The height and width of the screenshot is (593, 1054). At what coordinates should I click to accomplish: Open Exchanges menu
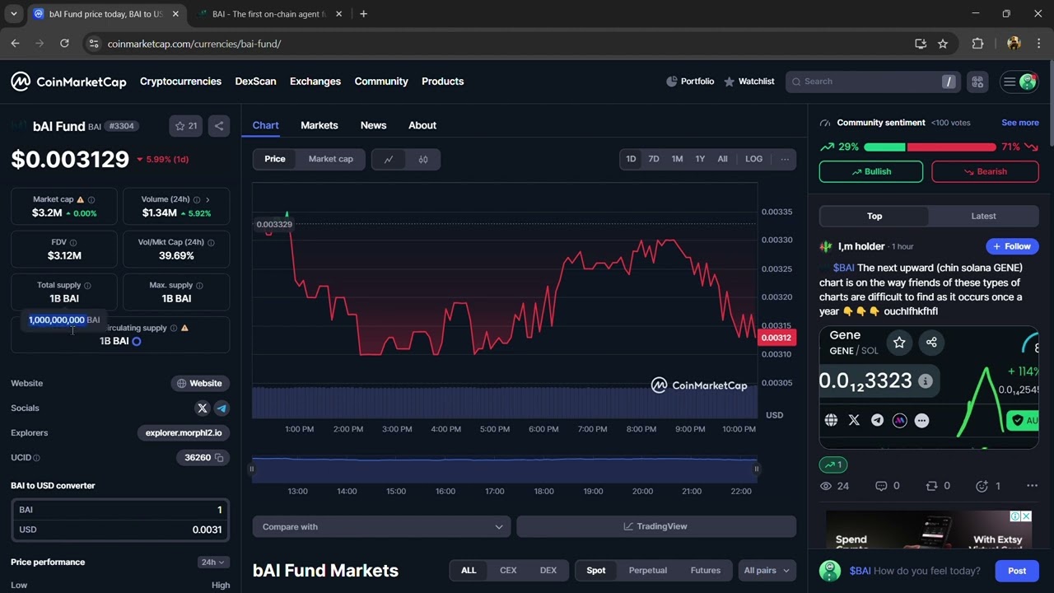pos(315,82)
